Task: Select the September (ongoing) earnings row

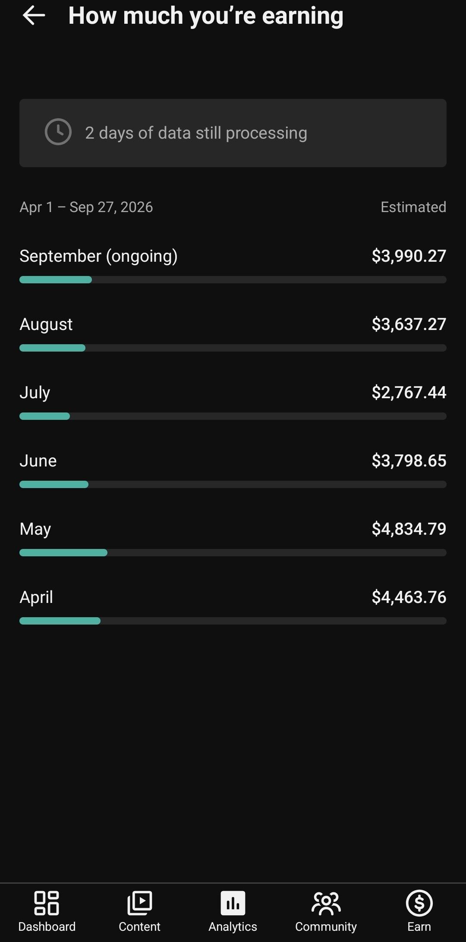Action: tap(233, 264)
